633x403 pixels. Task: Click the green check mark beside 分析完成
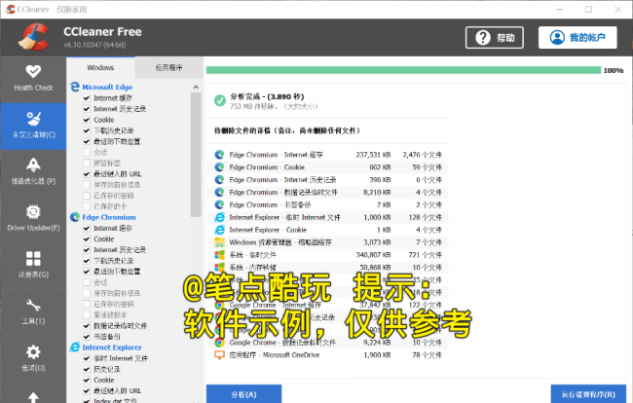pyautogui.click(x=220, y=100)
